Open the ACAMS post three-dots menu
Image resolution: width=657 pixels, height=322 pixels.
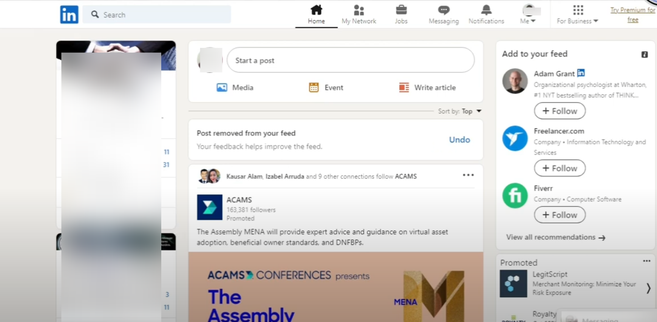click(x=468, y=175)
